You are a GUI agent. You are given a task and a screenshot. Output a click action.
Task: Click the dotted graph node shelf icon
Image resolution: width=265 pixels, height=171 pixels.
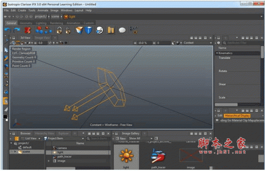point(133,30)
